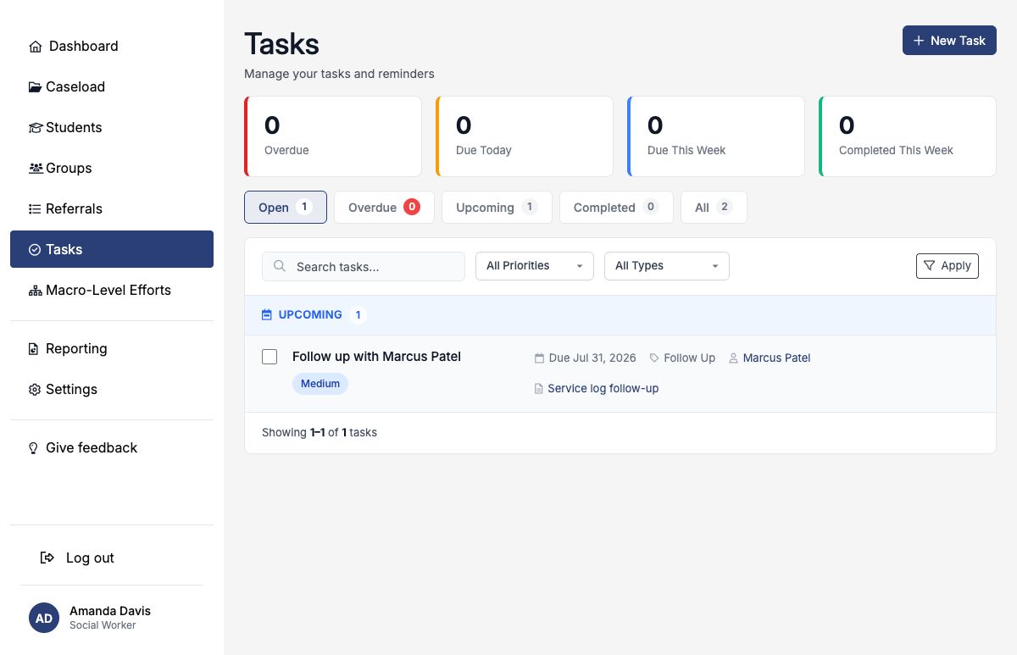
Task: Click the Dashboard home icon
Action: (36, 47)
